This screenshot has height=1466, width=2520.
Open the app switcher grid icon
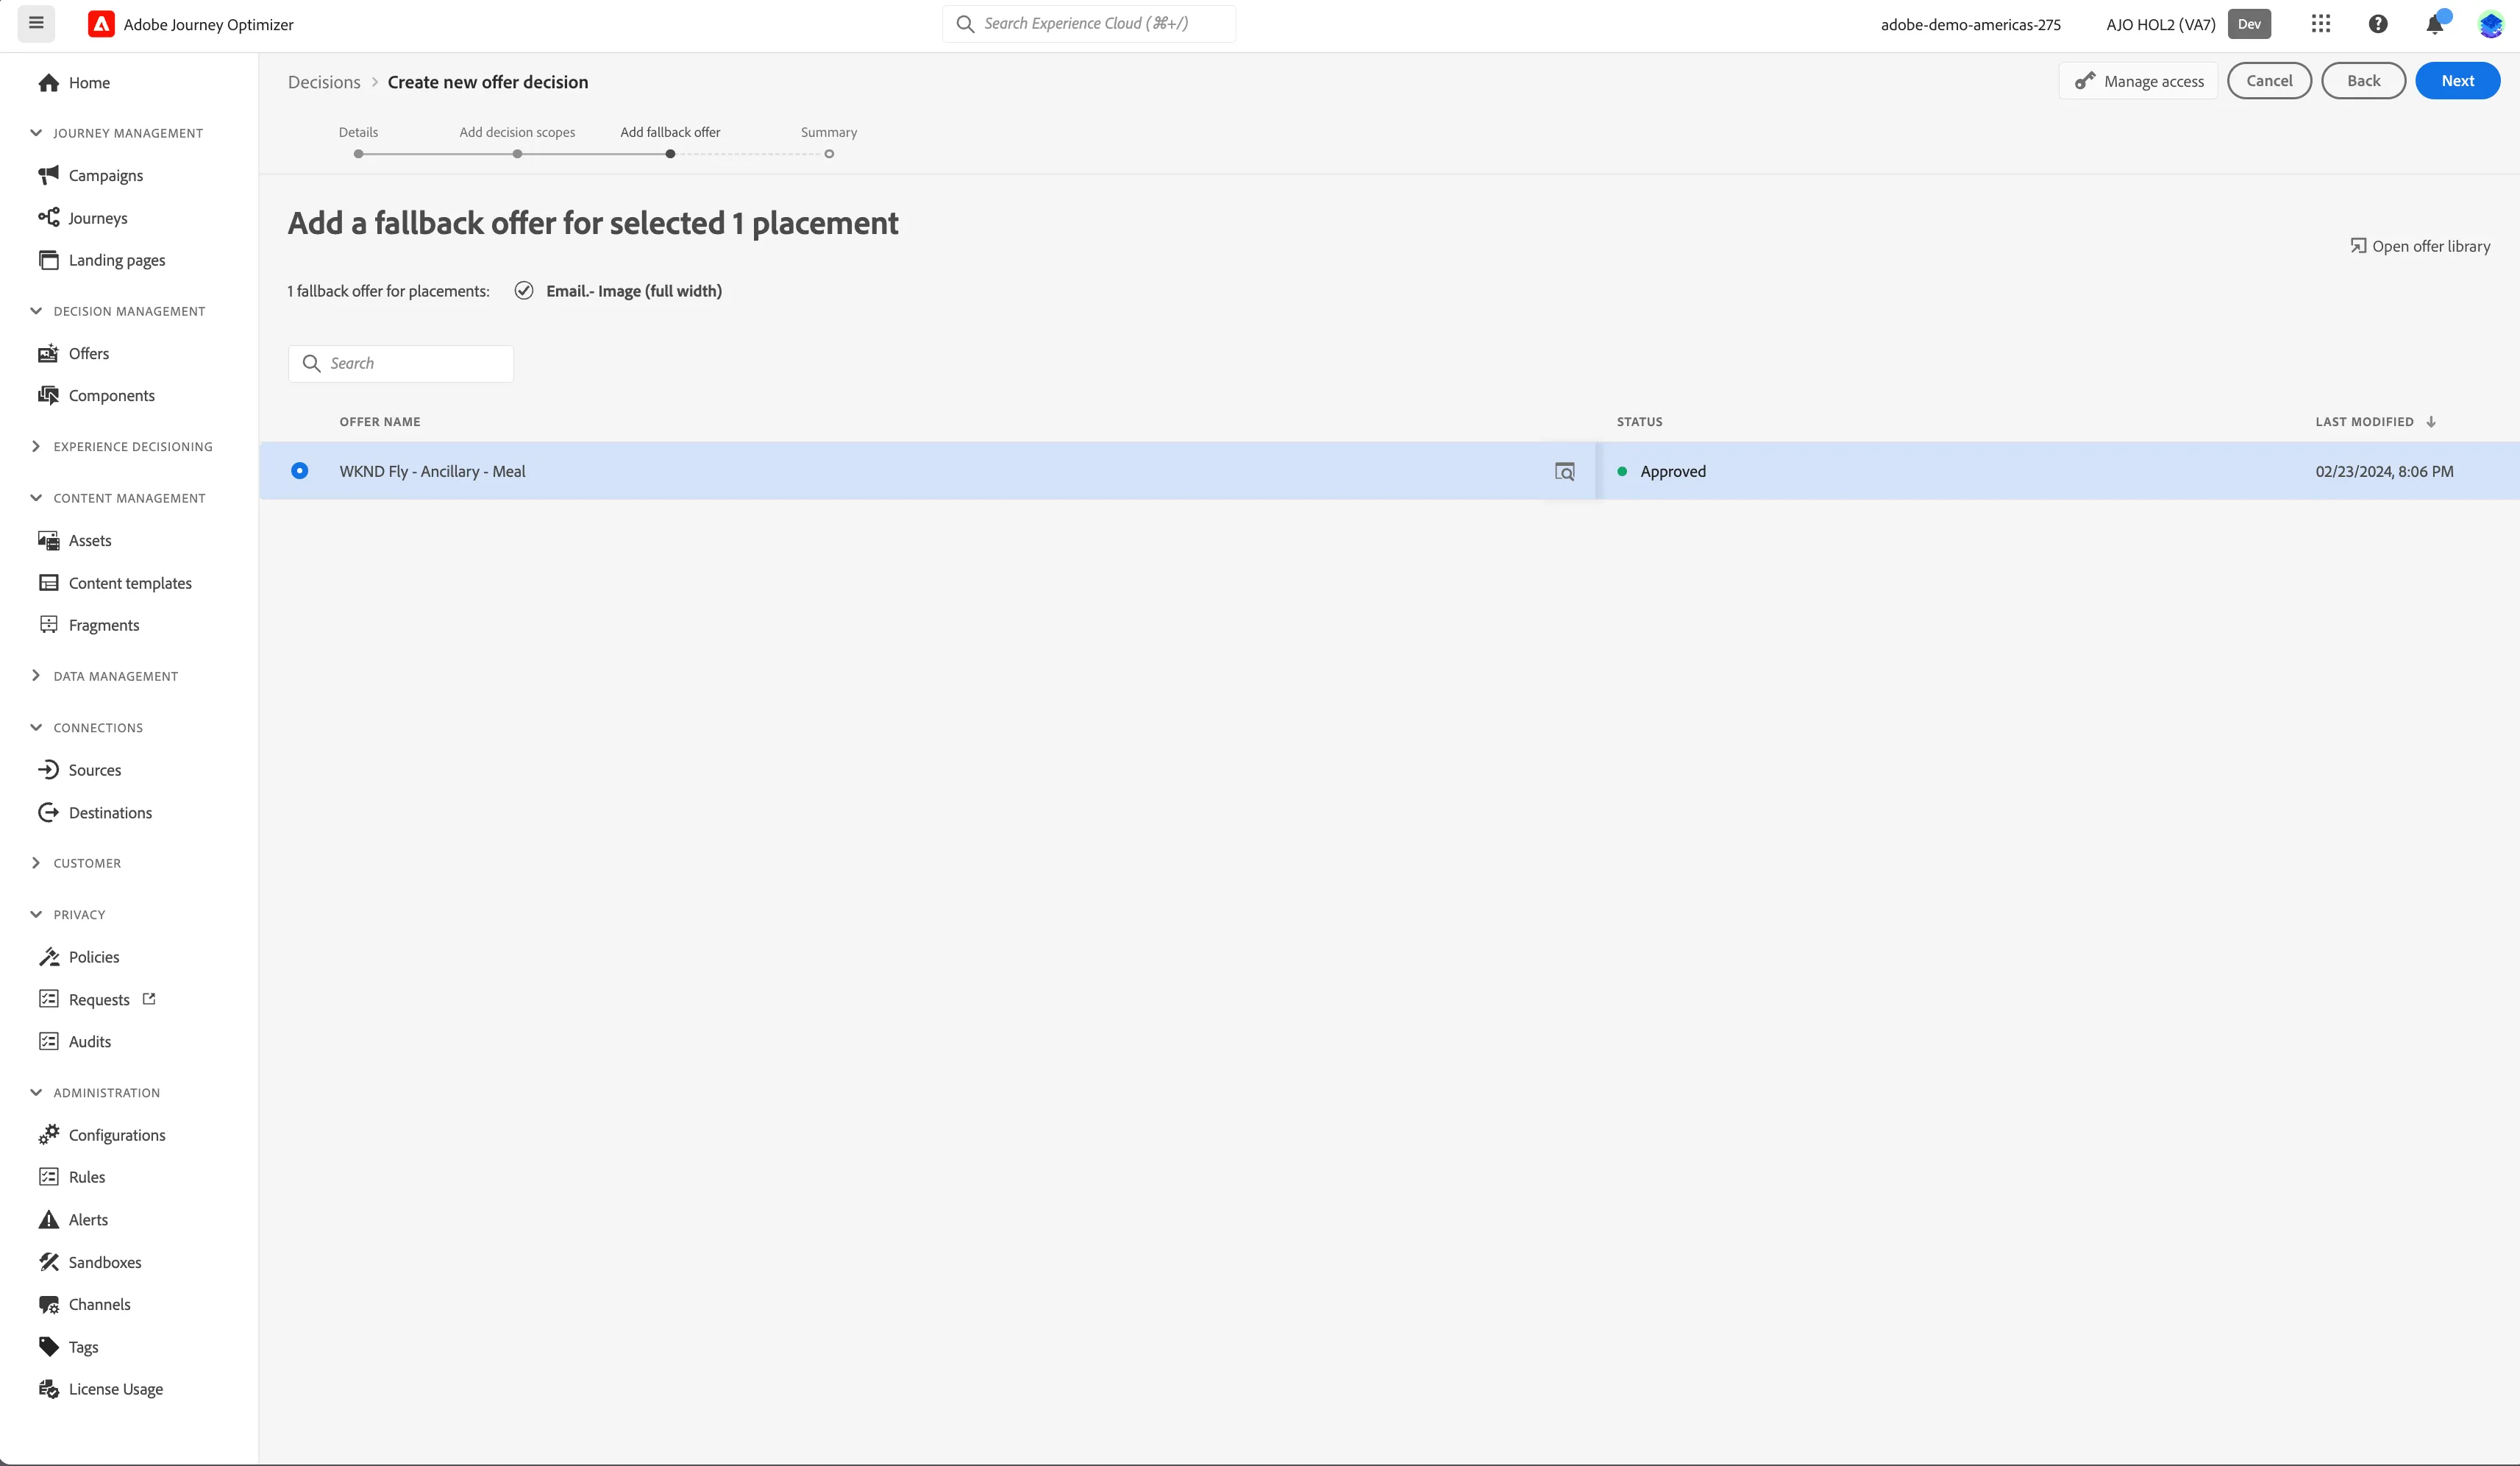point(2321,24)
